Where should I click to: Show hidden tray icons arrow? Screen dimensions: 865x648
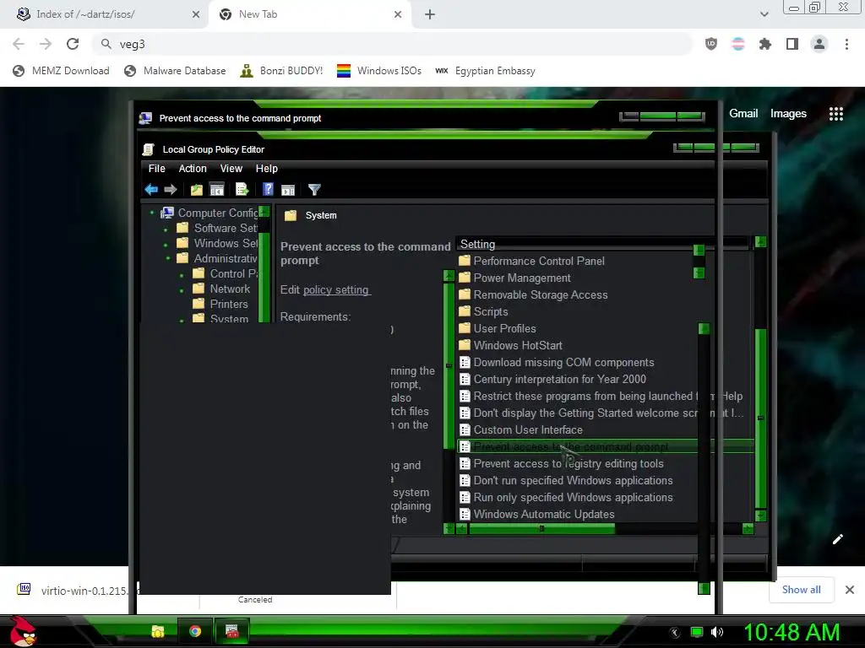click(x=674, y=632)
